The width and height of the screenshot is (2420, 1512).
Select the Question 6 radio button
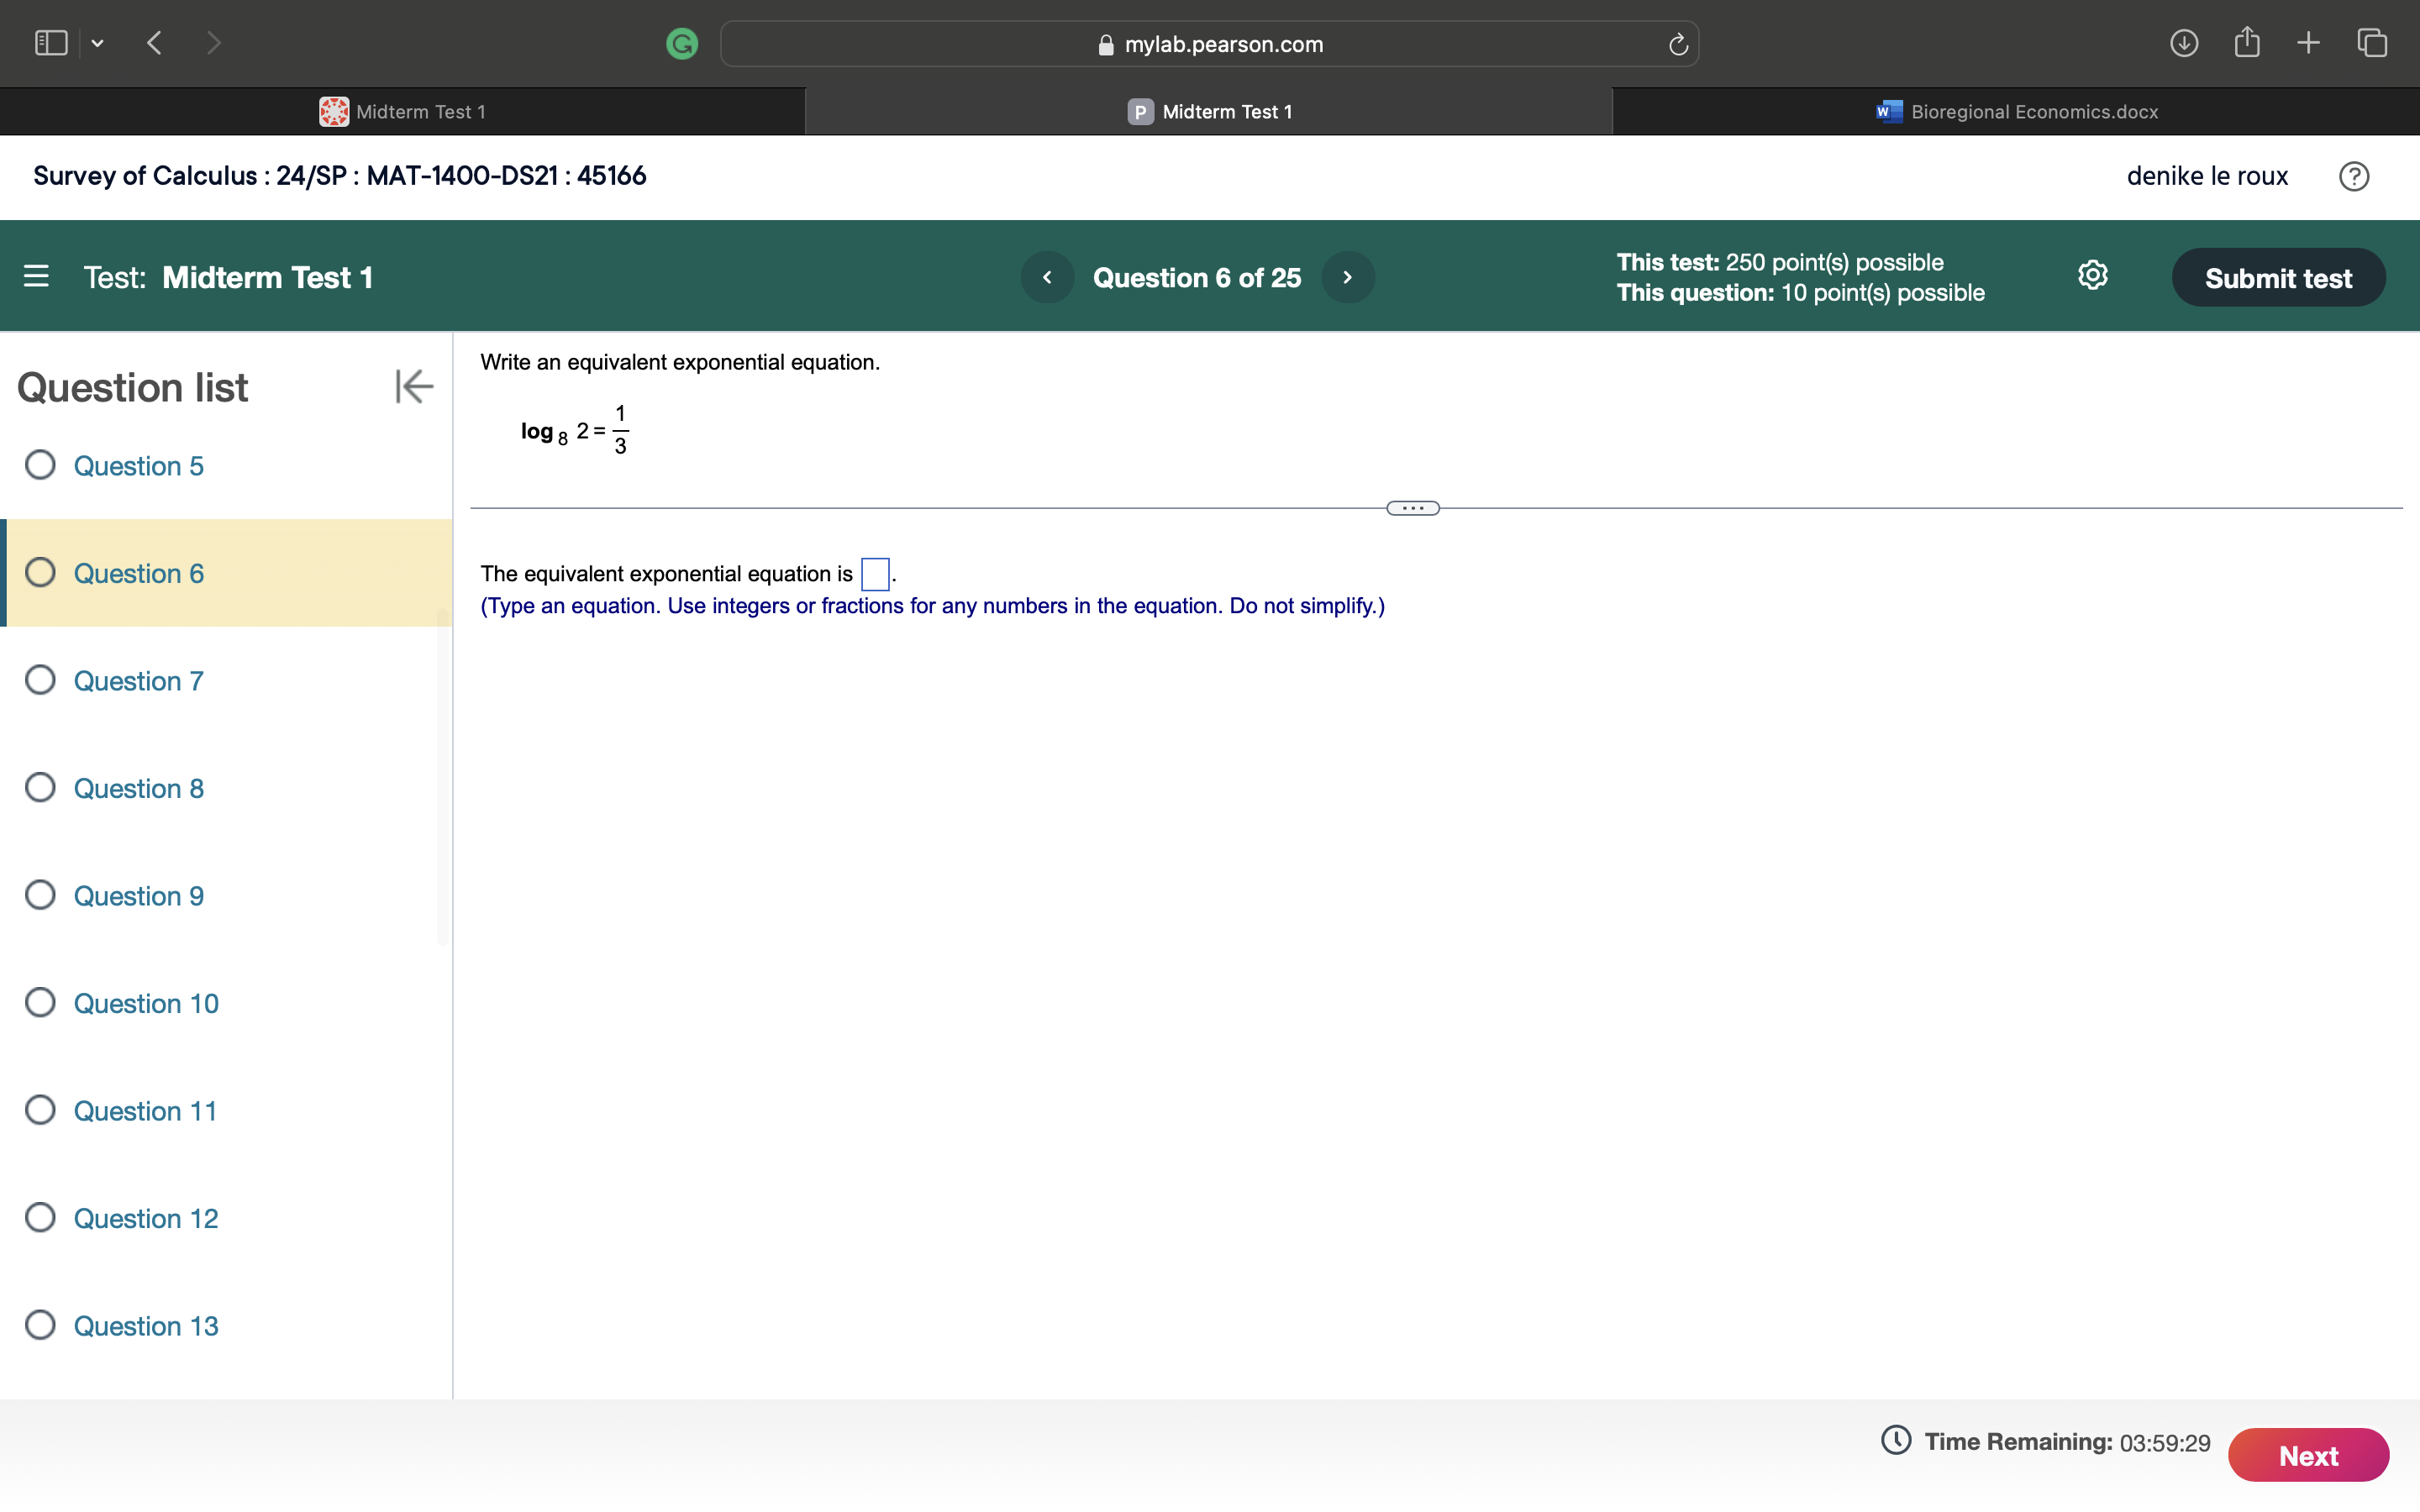40,572
